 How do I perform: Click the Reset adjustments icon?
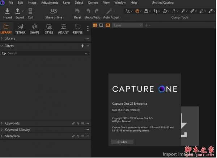[77, 11]
